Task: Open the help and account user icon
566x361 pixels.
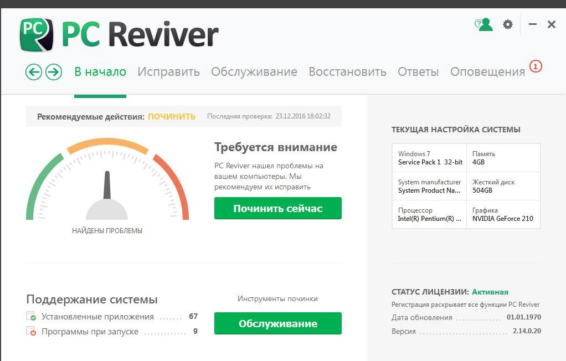Action: point(483,24)
